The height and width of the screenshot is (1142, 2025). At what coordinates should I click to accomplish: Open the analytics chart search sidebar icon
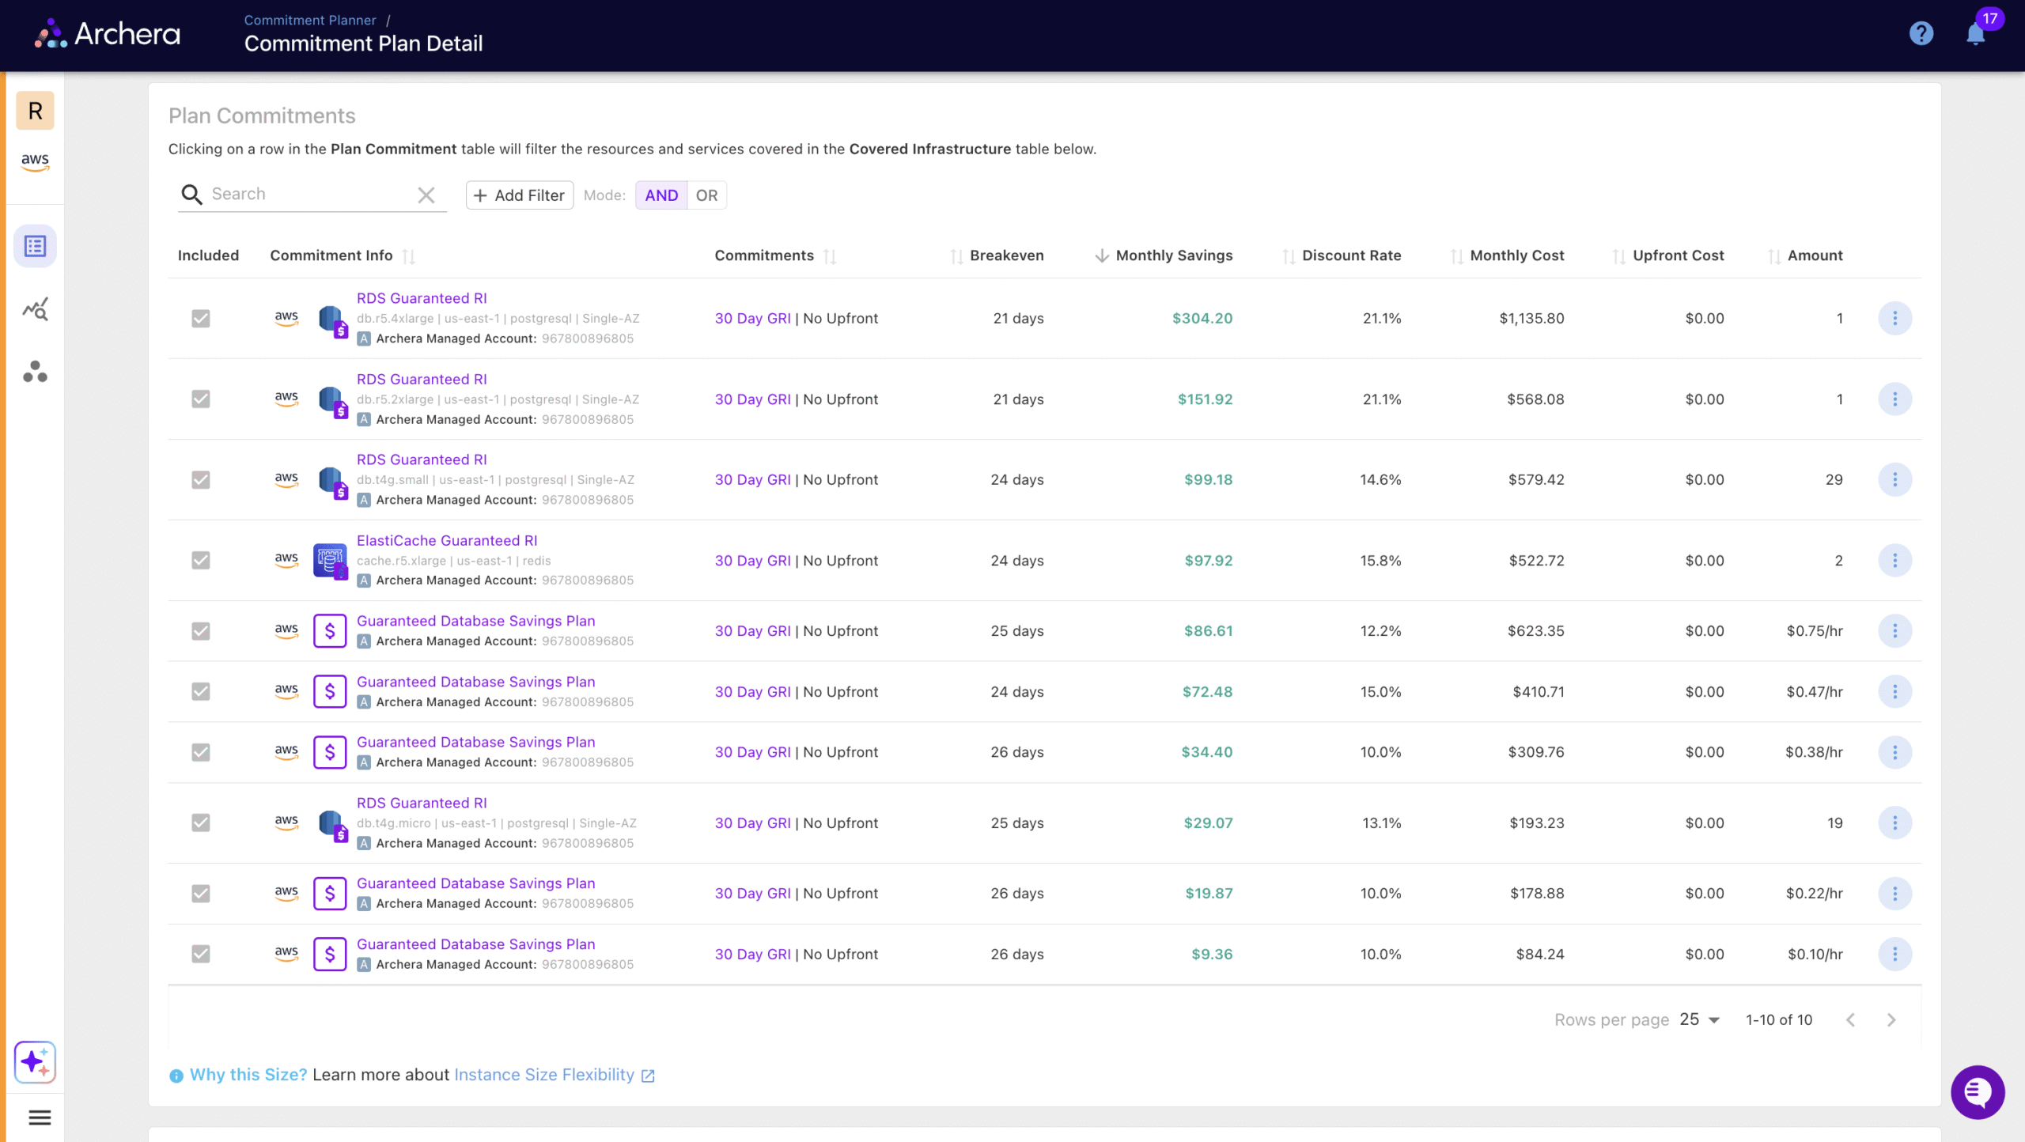click(35, 308)
